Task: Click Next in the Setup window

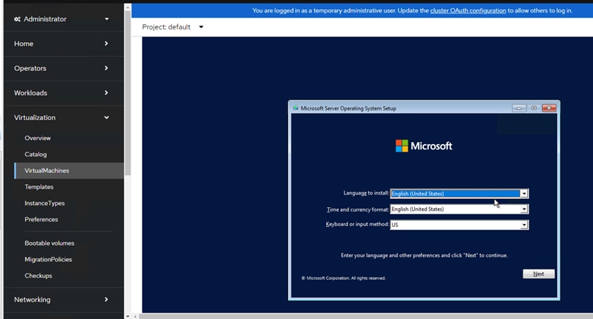Action: coord(539,274)
